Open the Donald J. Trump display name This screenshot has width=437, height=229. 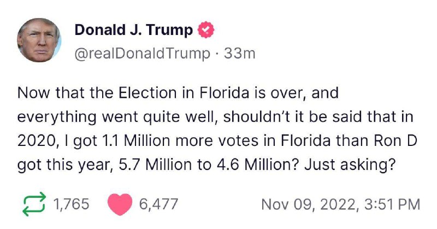coord(134,30)
